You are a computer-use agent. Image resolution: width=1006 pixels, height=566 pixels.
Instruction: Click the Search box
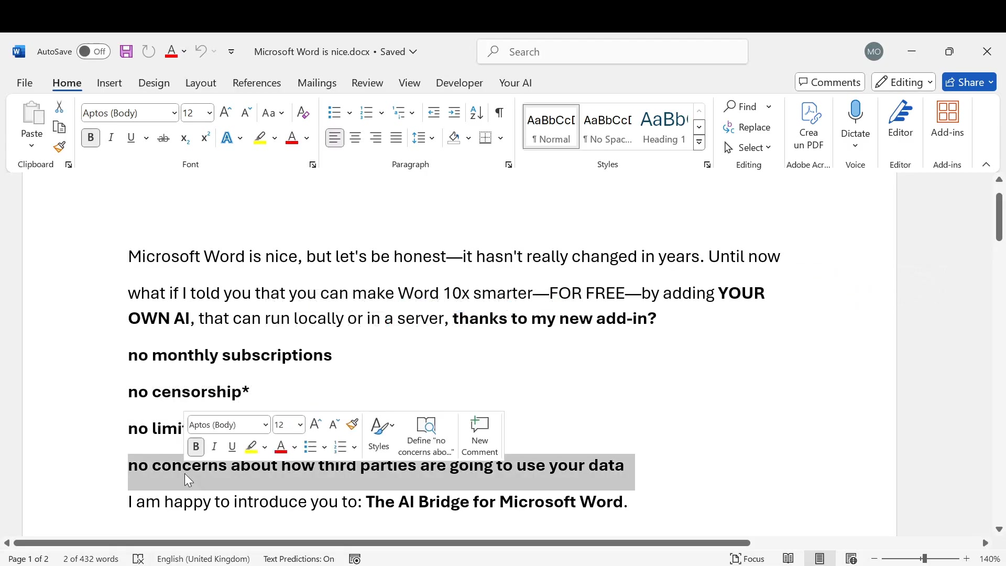(x=613, y=51)
